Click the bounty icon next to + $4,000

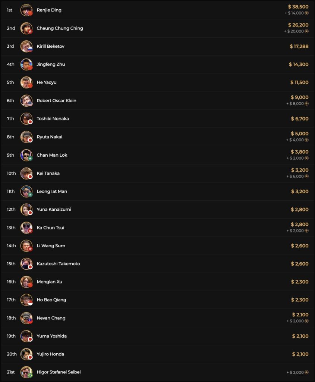pyautogui.click(x=306, y=140)
